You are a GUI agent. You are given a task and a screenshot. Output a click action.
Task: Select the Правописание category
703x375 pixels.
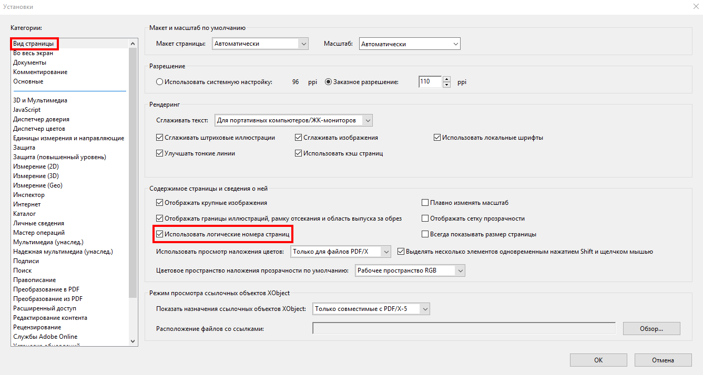34,280
